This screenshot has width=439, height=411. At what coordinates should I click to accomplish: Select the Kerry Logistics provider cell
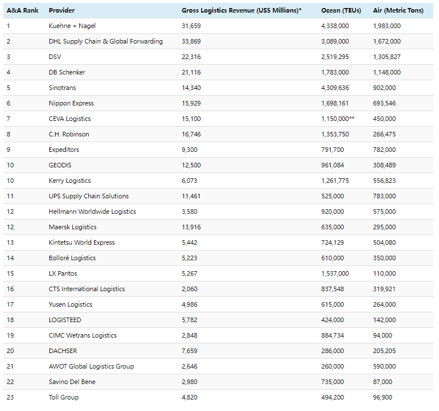click(70, 181)
